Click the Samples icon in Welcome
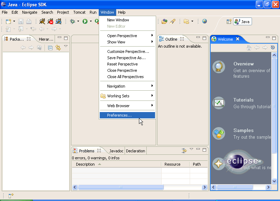 click(x=219, y=133)
